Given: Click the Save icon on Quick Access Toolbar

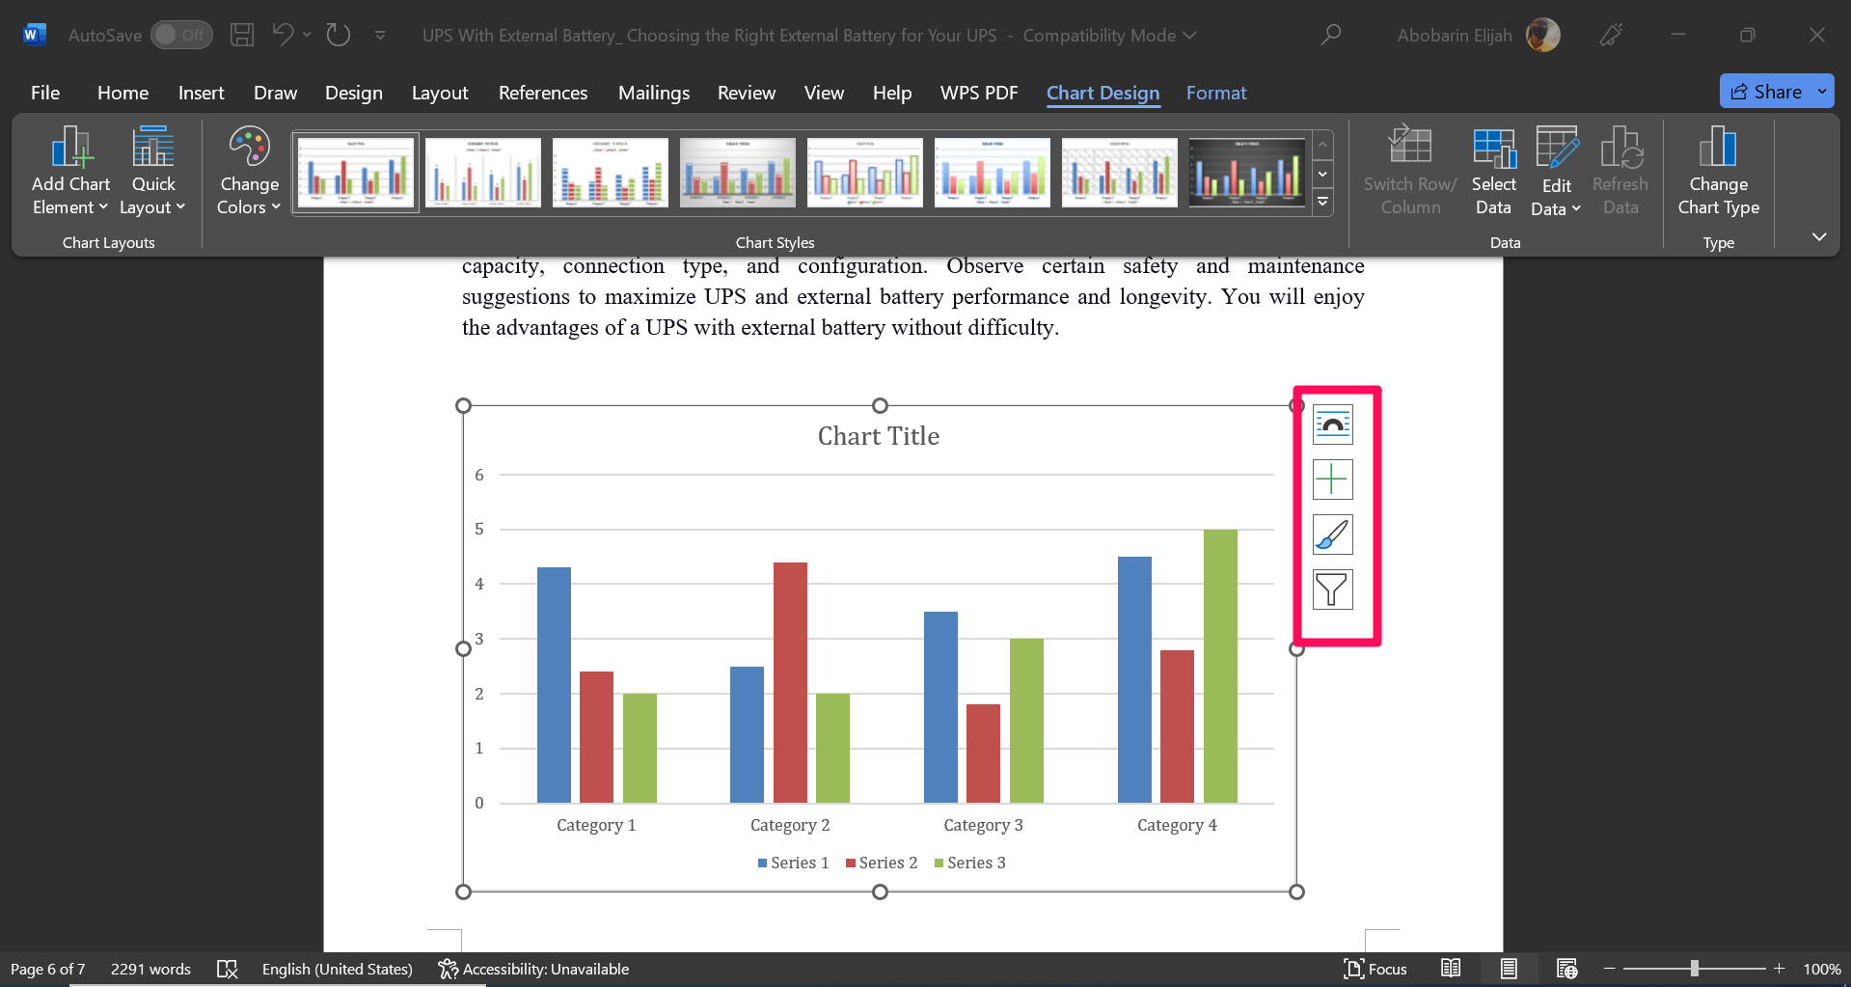Looking at the screenshot, I should click(241, 35).
